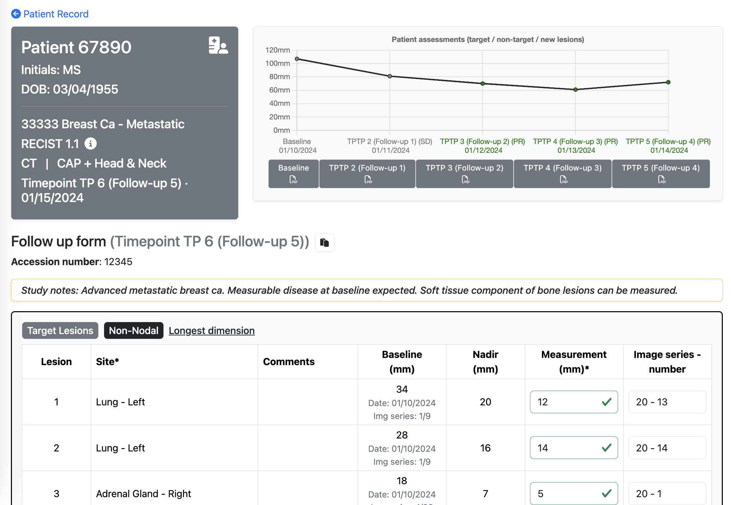Click the RECIST 1.1 info icon
Image resolution: width=731 pixels, height=505 pixels.
pos(90,144)
